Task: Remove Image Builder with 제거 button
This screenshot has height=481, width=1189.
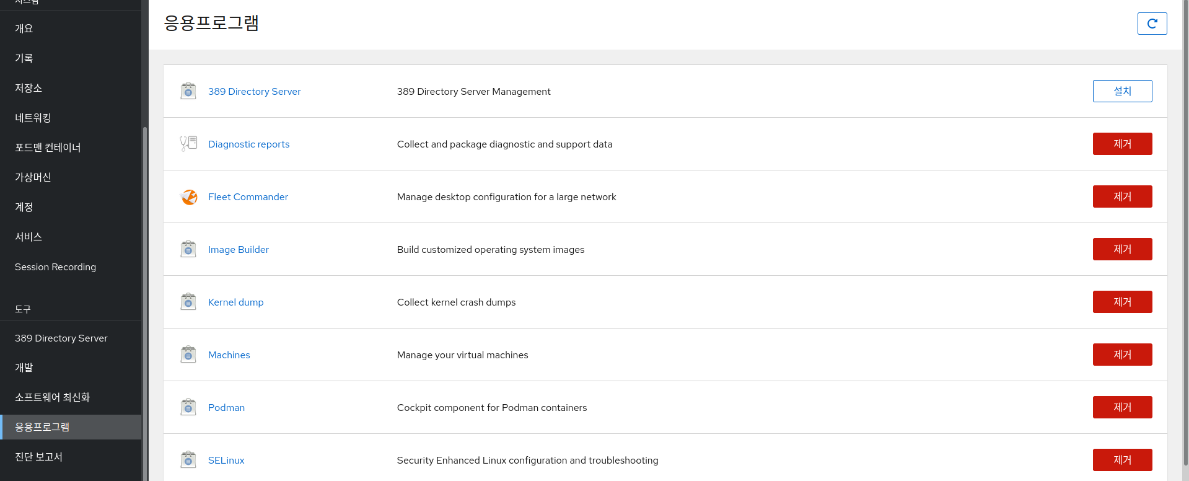Action: click(1122, 249)
